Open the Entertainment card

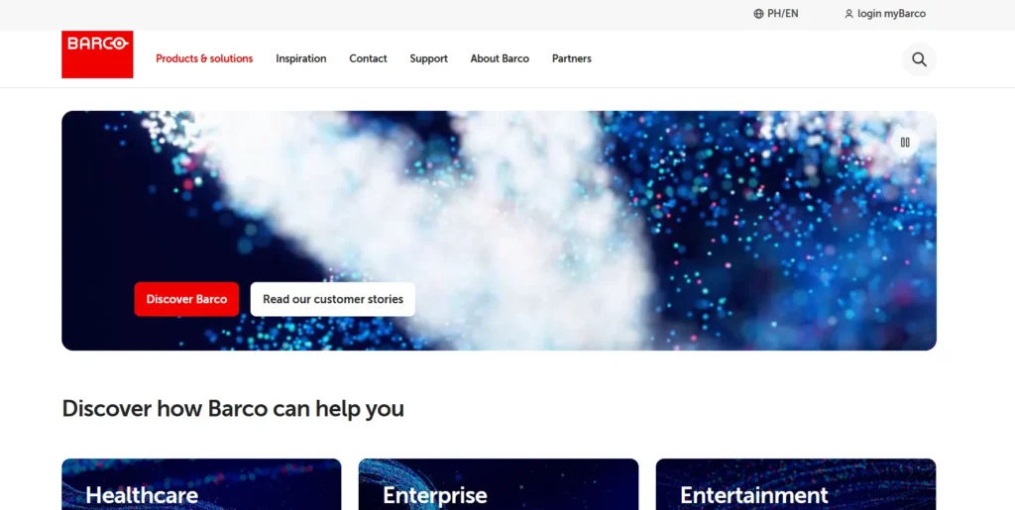click(796, 484)
